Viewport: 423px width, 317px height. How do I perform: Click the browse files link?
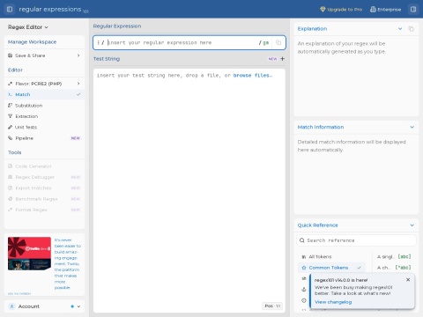[253, 76]
